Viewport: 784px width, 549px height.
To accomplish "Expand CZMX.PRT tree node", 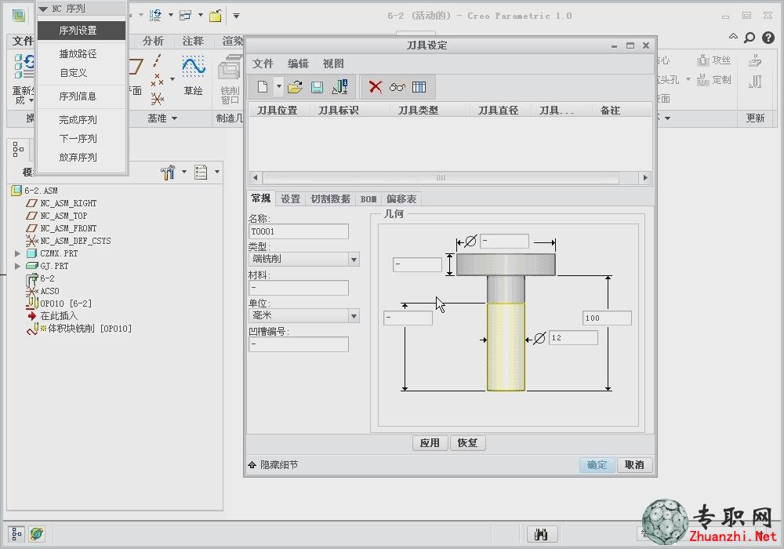I will pos(17,253).
